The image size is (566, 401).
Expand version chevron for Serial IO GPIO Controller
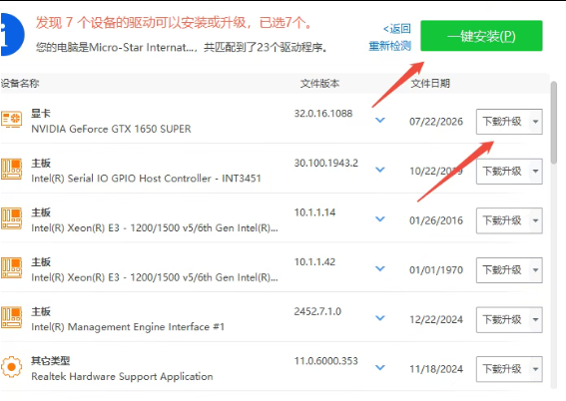(380, 170)
